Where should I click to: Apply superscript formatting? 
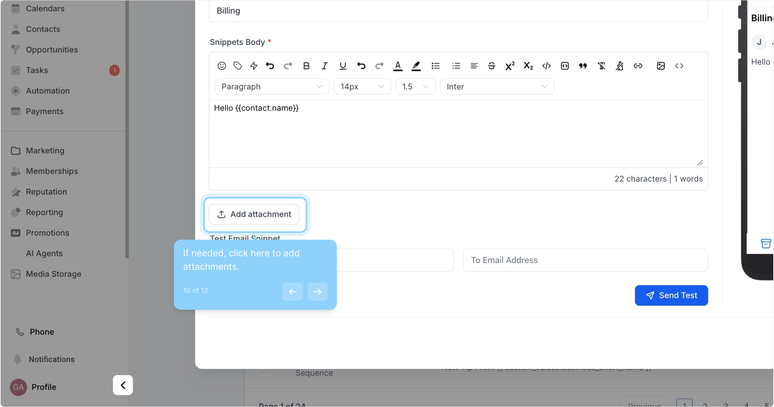click(510, 66)
